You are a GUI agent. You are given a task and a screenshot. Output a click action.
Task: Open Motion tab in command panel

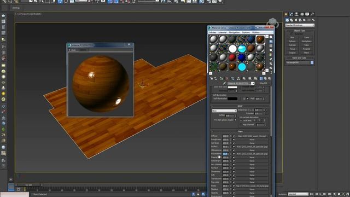click(x=302, y=14)
